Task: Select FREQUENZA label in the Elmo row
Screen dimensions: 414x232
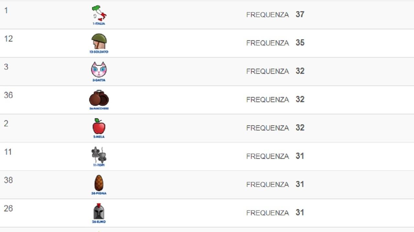Action: [x=267, y=213]
